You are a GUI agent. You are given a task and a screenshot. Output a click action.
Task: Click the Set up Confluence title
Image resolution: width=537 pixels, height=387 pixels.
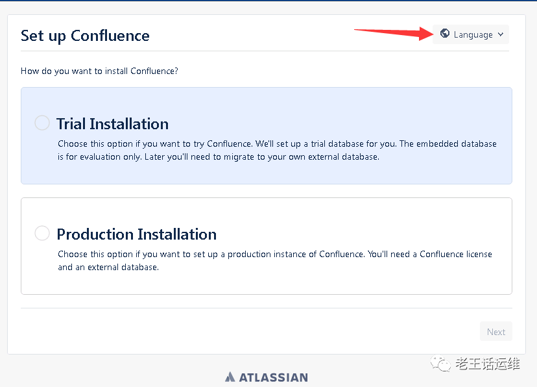pos(85,36)
